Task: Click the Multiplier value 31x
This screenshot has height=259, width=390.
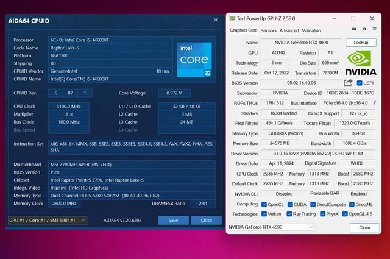Action: coord(69,114)
